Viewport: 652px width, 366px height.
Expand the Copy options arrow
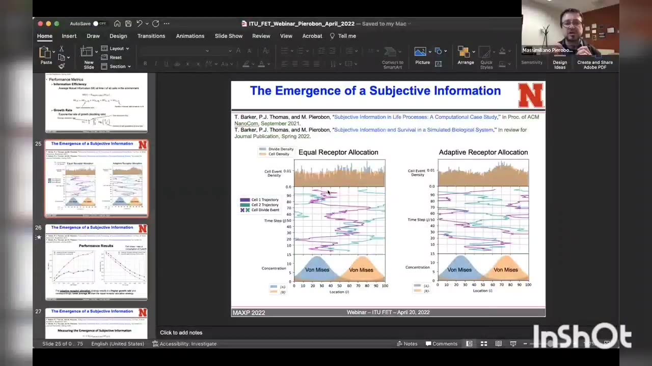click(68, 57)
